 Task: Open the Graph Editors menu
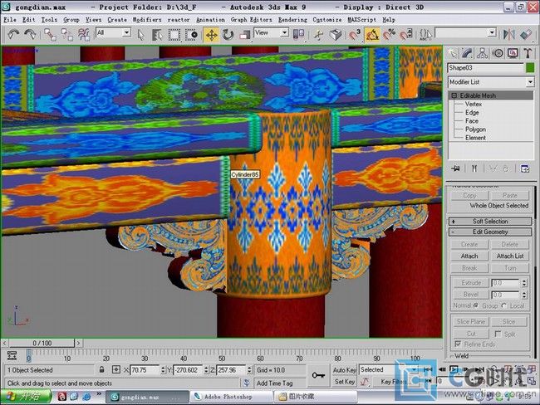251,20
